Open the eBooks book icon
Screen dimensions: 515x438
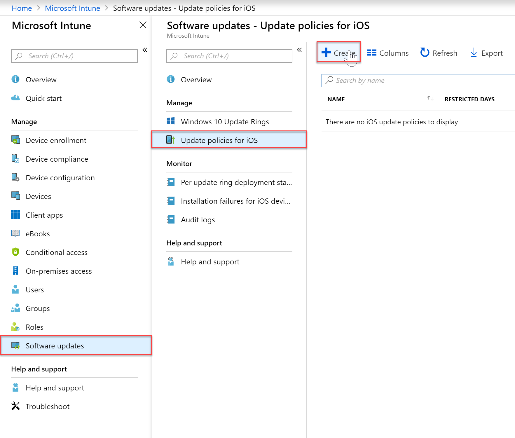point(15,233)
